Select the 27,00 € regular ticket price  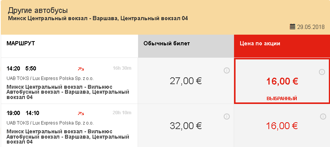click(185, 81)
